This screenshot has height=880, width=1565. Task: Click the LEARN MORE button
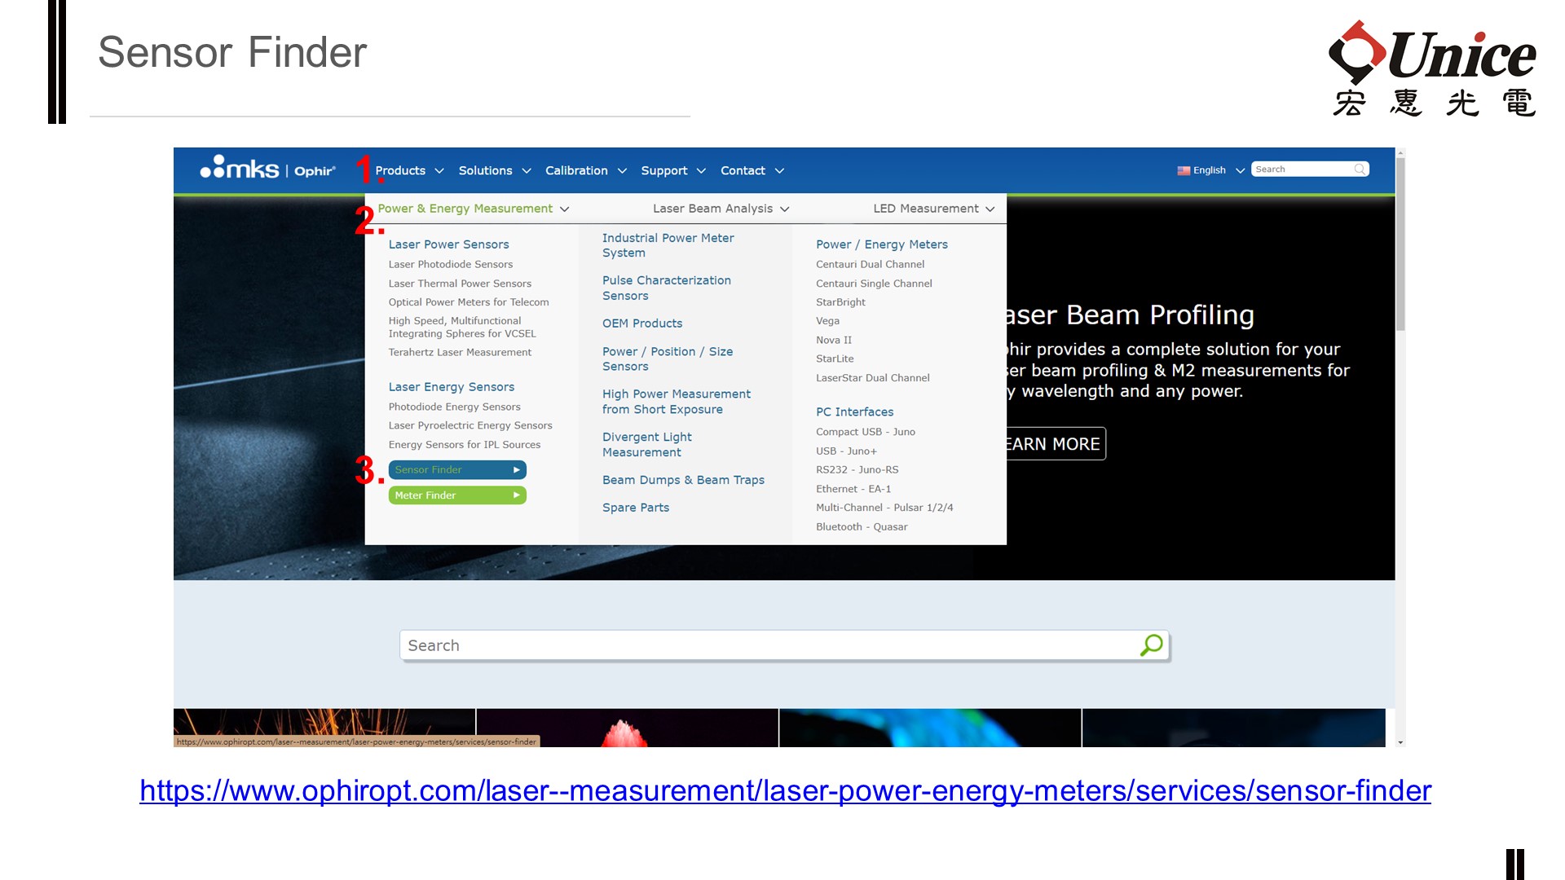1056,444
